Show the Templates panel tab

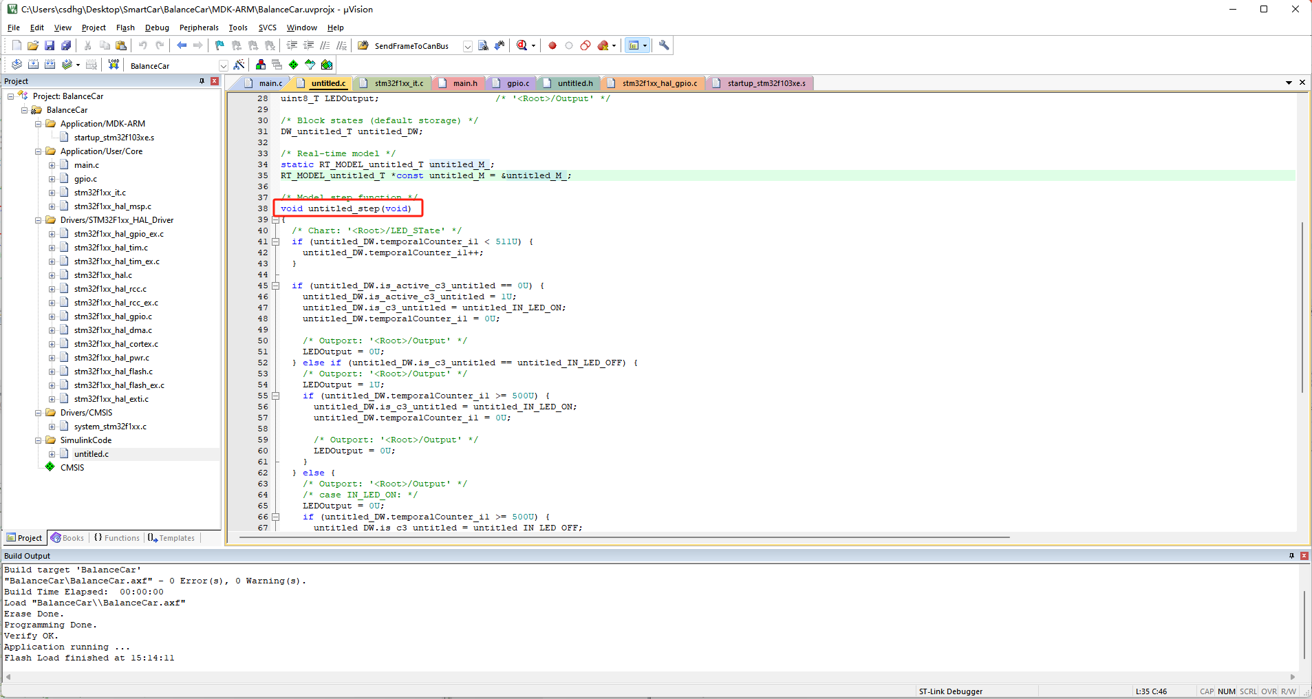pyautogui.click(x=171, y=538)
